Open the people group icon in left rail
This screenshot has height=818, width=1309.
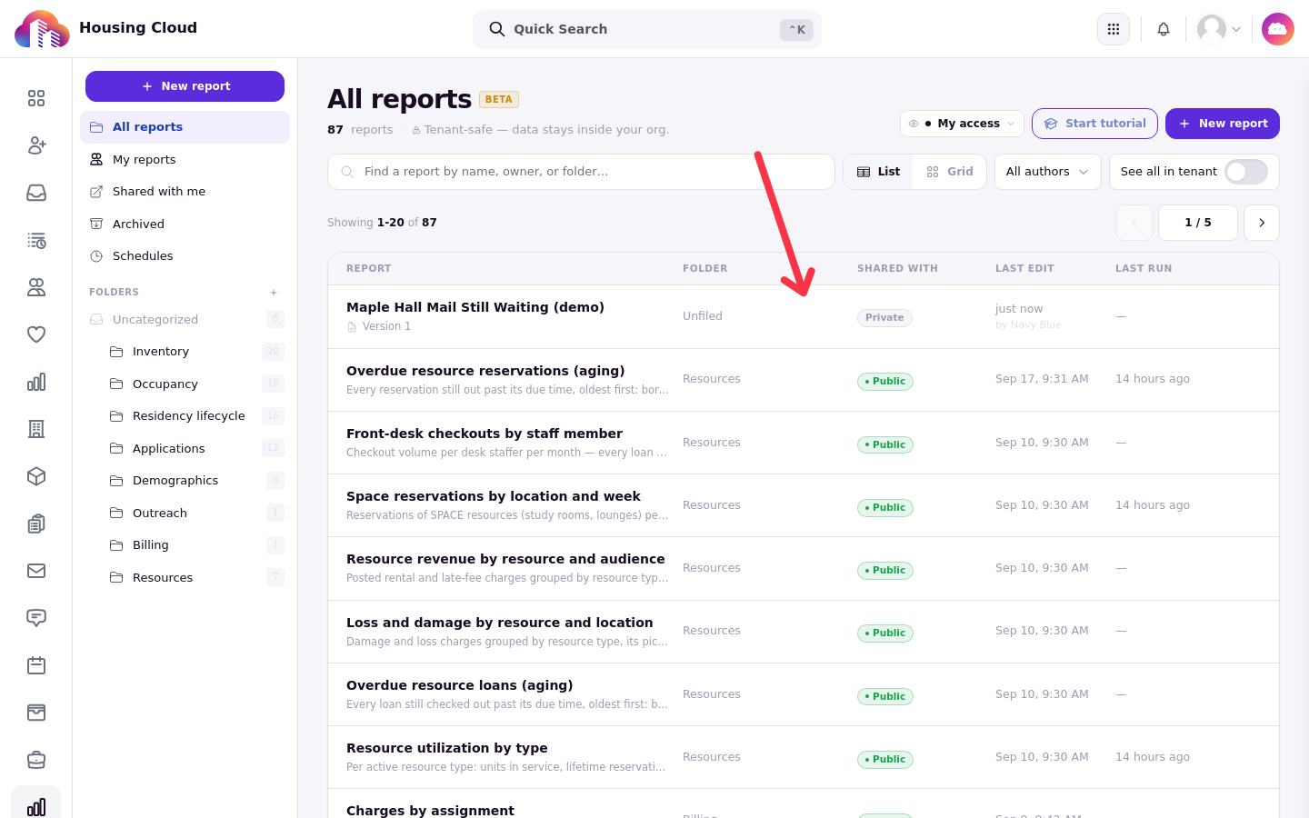36,287
